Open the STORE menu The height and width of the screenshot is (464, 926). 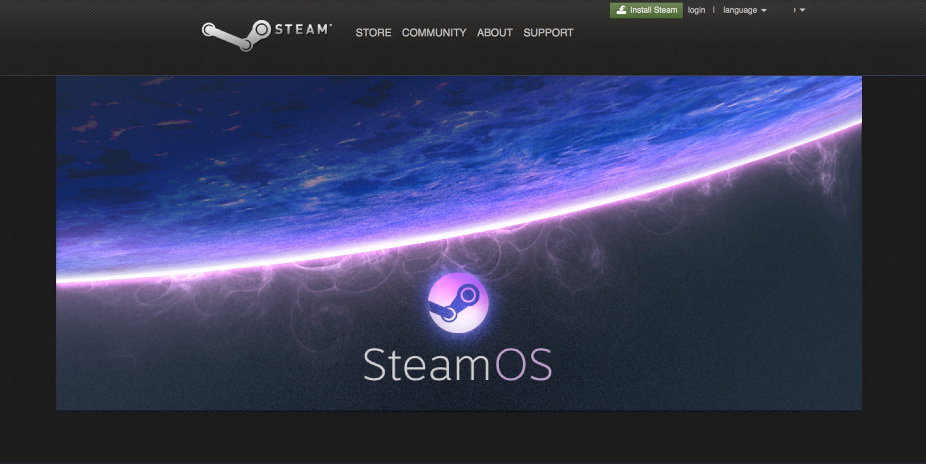pyautogui.click(x=373, y=33)
